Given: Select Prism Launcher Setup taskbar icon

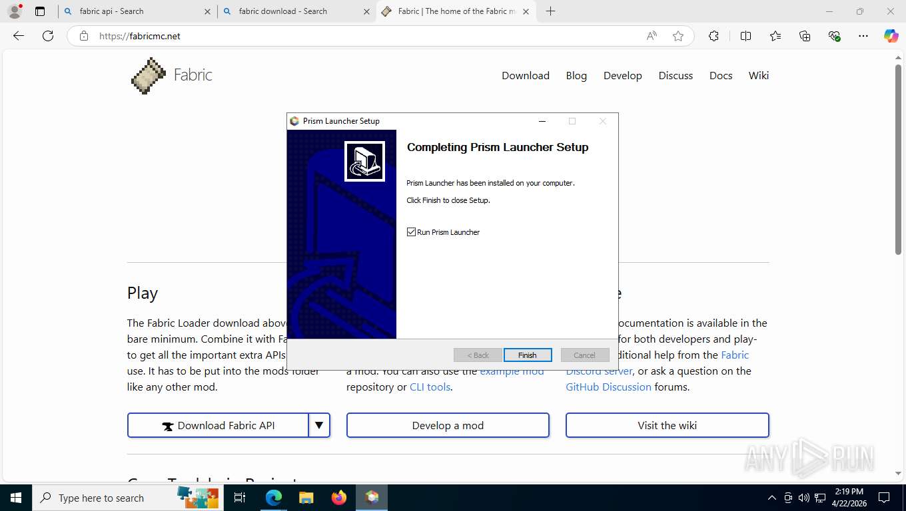Looking at the screenshot, I should (372, 498).
